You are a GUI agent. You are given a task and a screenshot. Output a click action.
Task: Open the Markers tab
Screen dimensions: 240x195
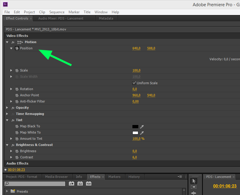114,177
